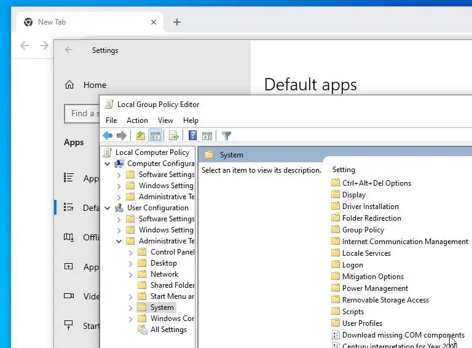The width and height of the screenshot is (472, 348).
Task: Select User Configuration in the tree
Action: point(152,208)
